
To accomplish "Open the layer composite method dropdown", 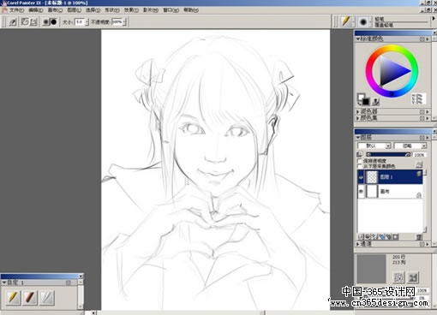I will coord(374,146).
